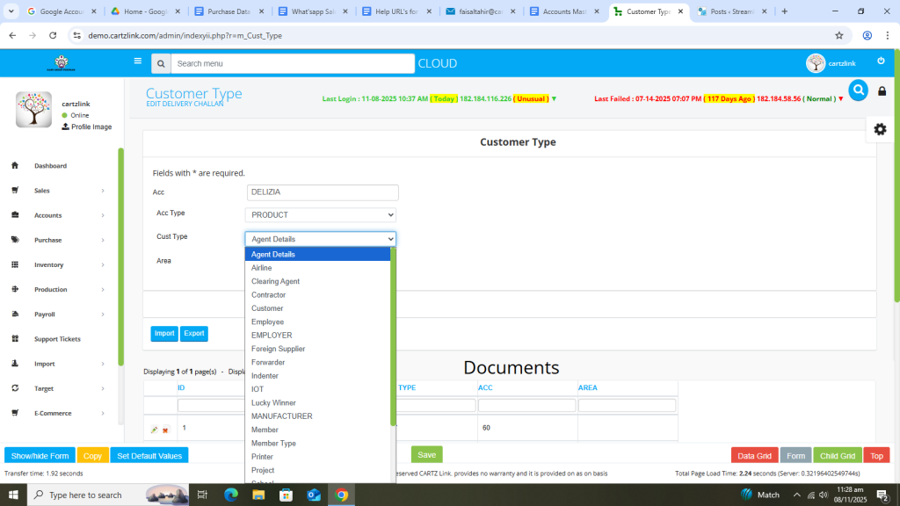Click the Show/hide Form button
The image size is (900, 506).
point(40,456)
